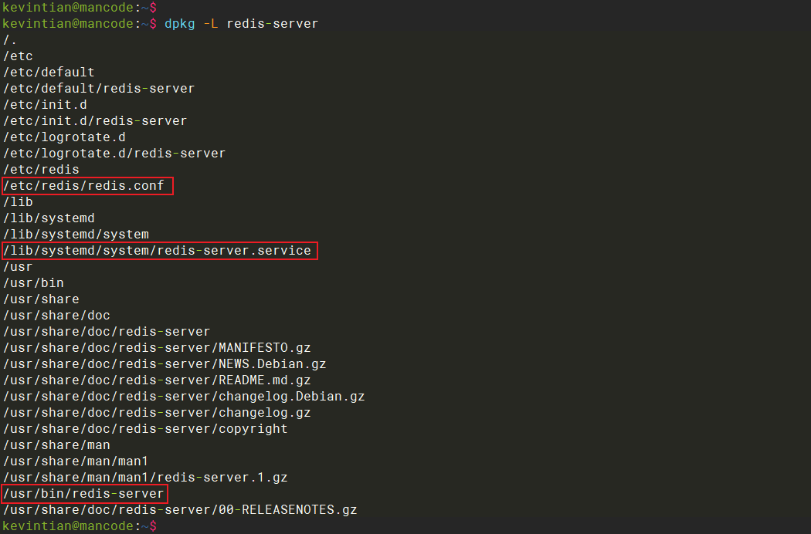Screen dimensions: 811x534
Task: Click the MANIFESTO.gz file path
Action: [x=157, y=348]
